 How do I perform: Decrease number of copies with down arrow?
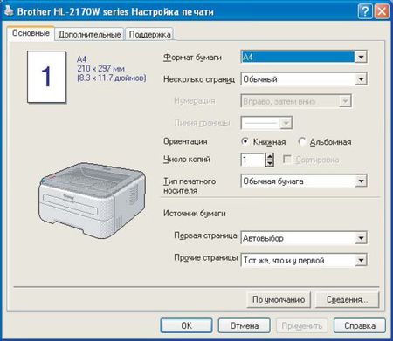[270, 163]
